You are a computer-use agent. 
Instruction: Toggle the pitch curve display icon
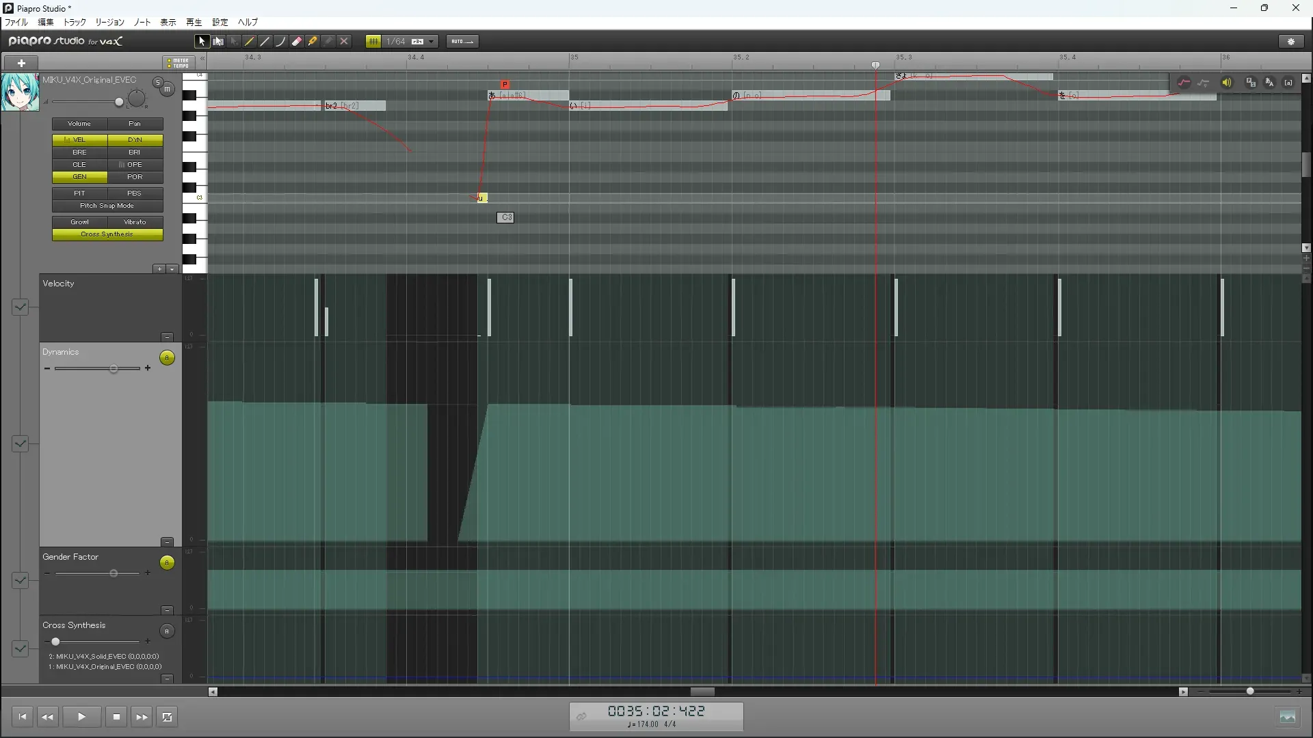(x=1184, y=83)
